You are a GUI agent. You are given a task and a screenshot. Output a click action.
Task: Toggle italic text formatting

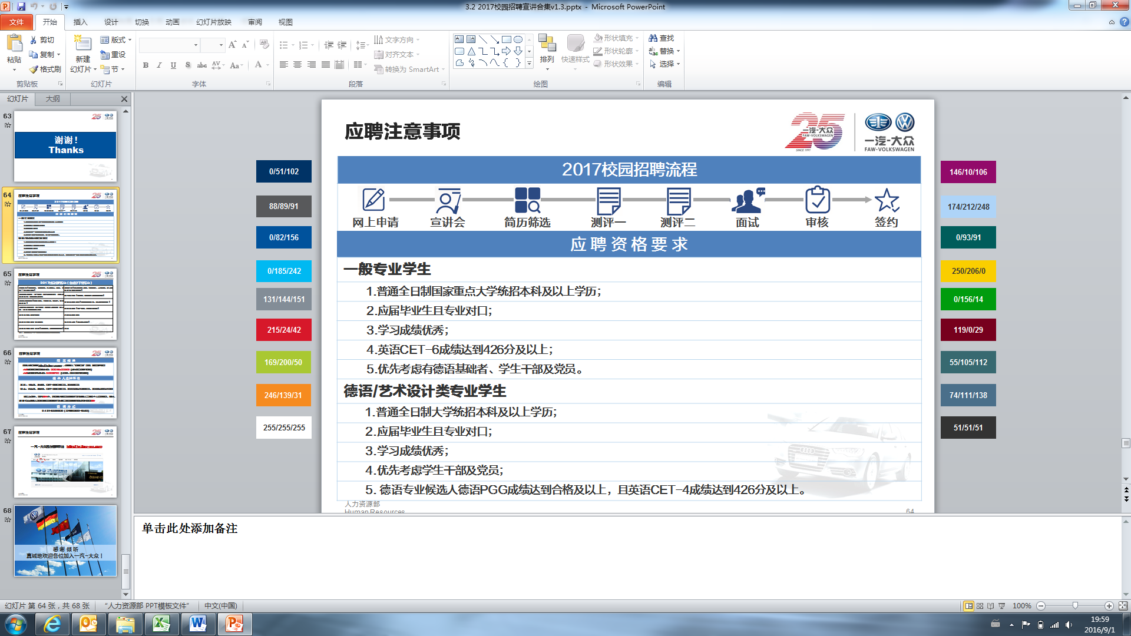[159, 65]
